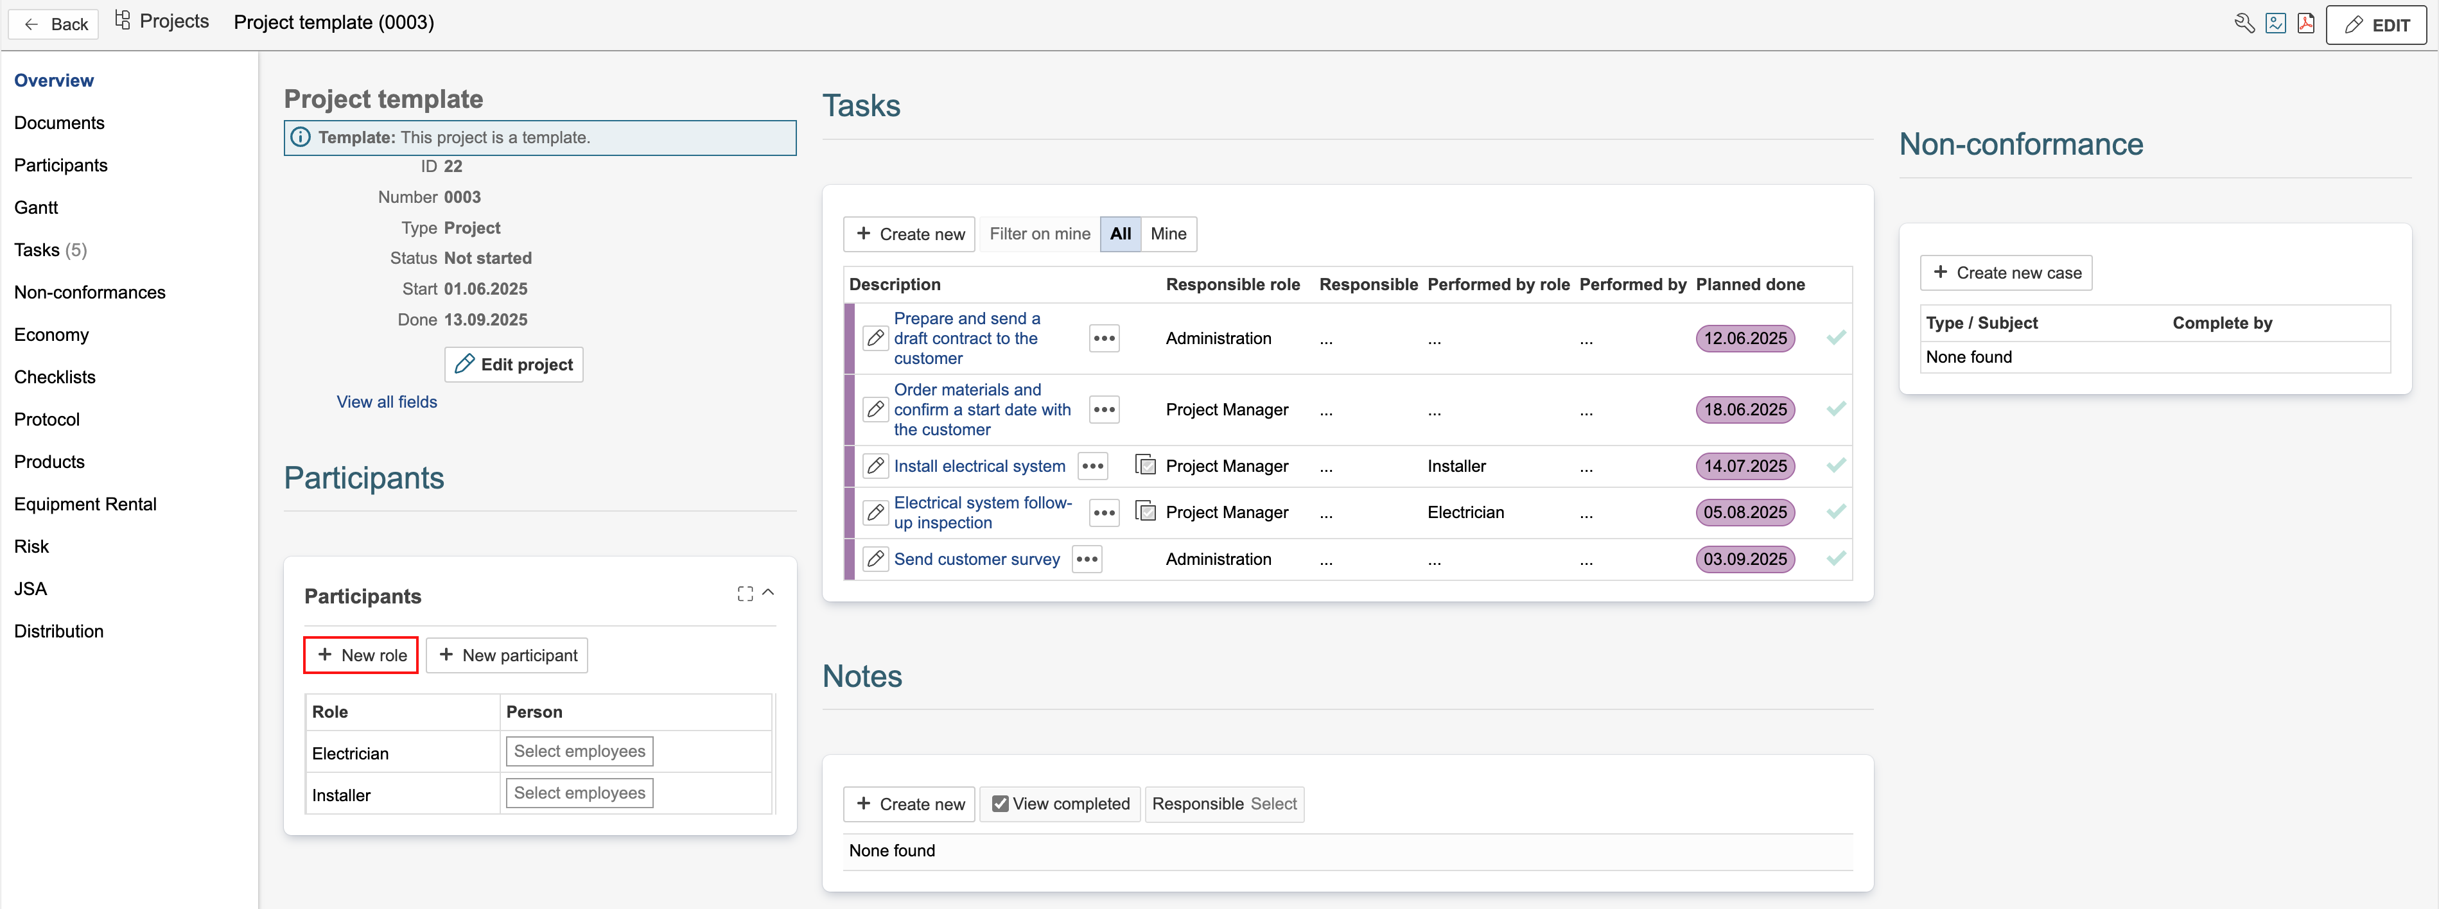Image resolution: width=2439 pixels, height=909 pixels.
Task: Mark Order materials task as done checkmark
Action: (1835, 409)
